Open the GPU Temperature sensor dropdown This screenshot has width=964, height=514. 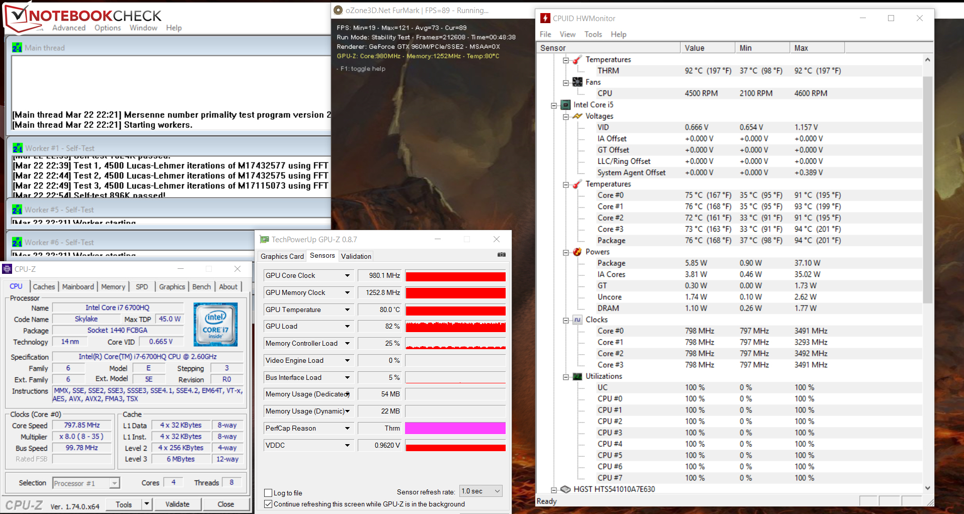coord(347,310)
